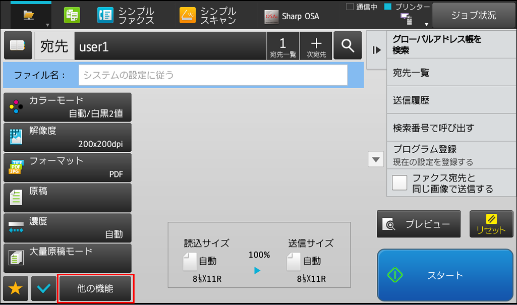Open 大量原稿モード setting

tap(68, 258)
